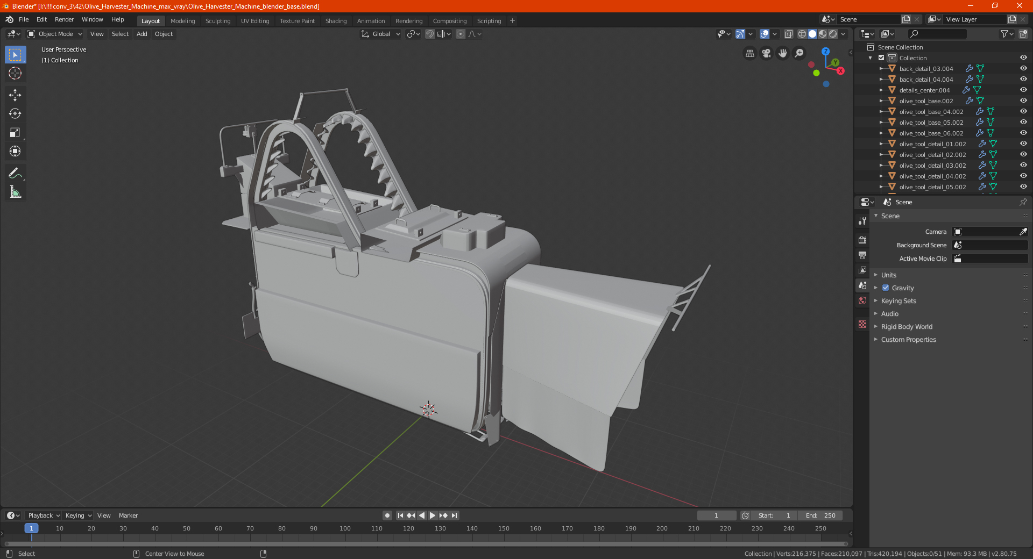This screenshot has height=559, width=1033.
Task: Play the animation forward
Action: click(x=433, y=515)
